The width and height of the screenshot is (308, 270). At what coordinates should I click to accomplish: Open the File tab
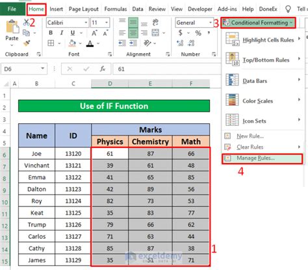12,9
